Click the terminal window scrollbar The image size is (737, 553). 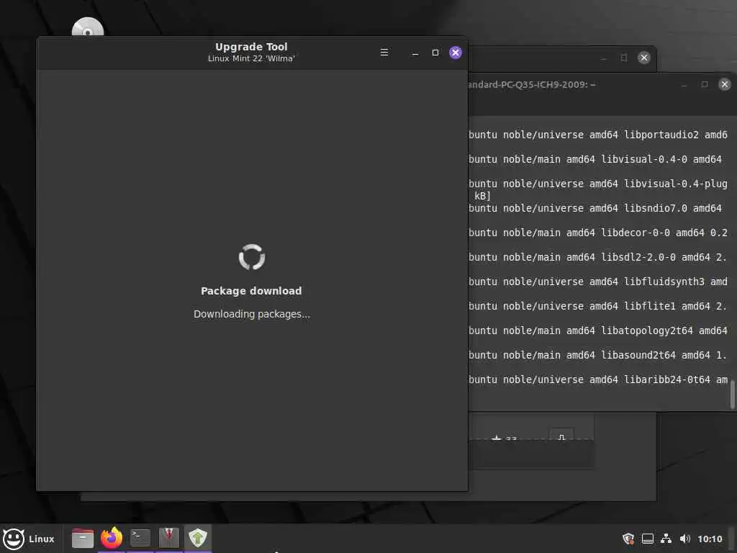tap(732, 394)
